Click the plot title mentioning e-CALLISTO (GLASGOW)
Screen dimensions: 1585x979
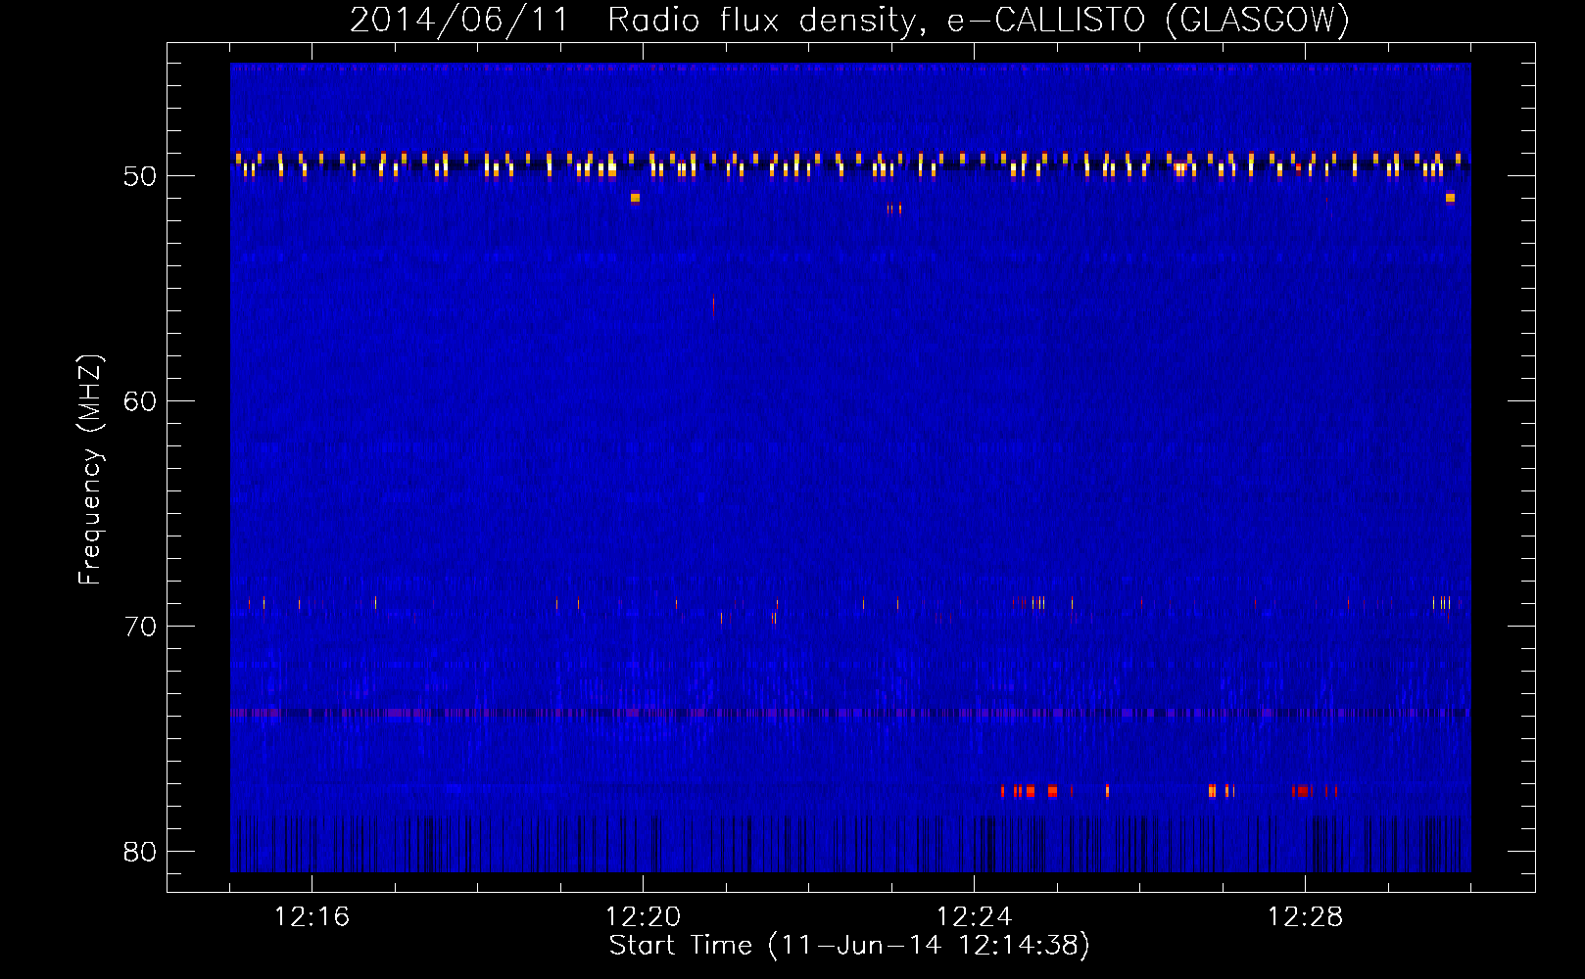coord(849,20)
